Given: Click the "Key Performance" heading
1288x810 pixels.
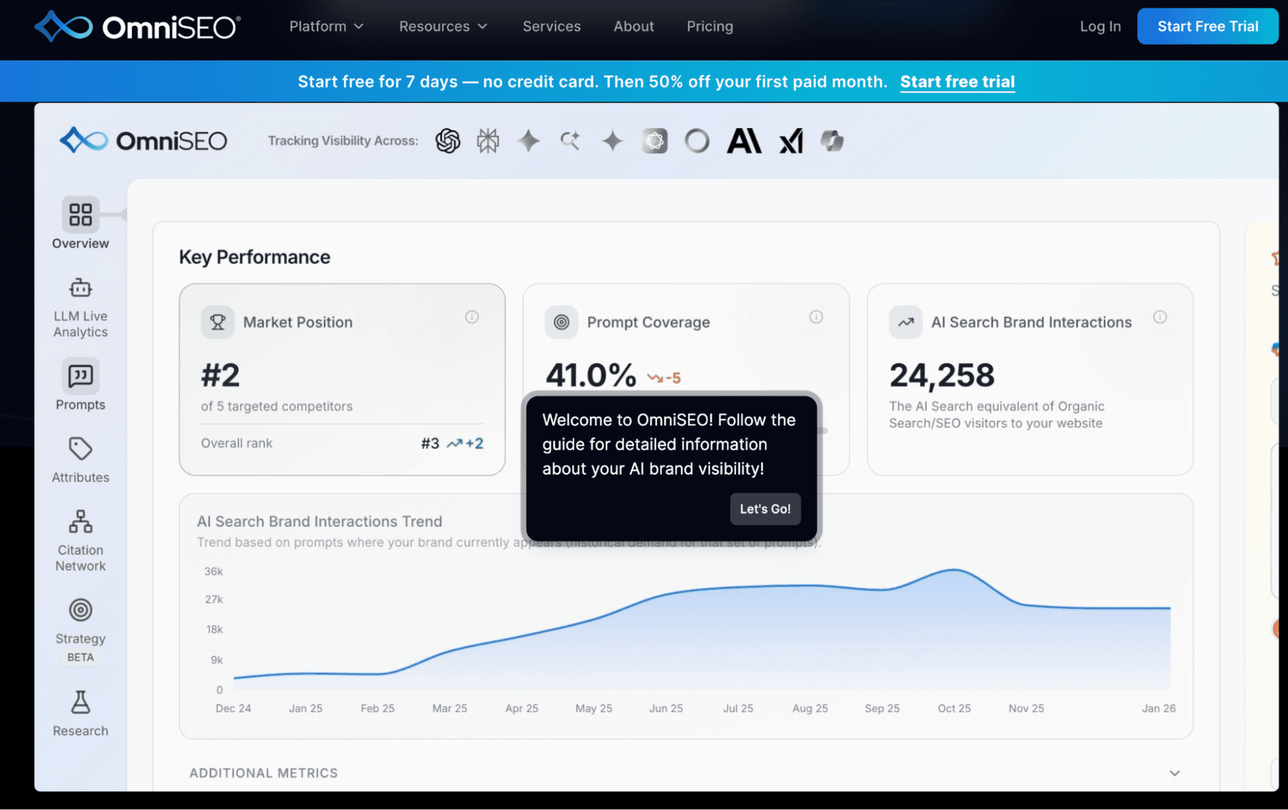Looking at the screenshot, I should [254, 257].
